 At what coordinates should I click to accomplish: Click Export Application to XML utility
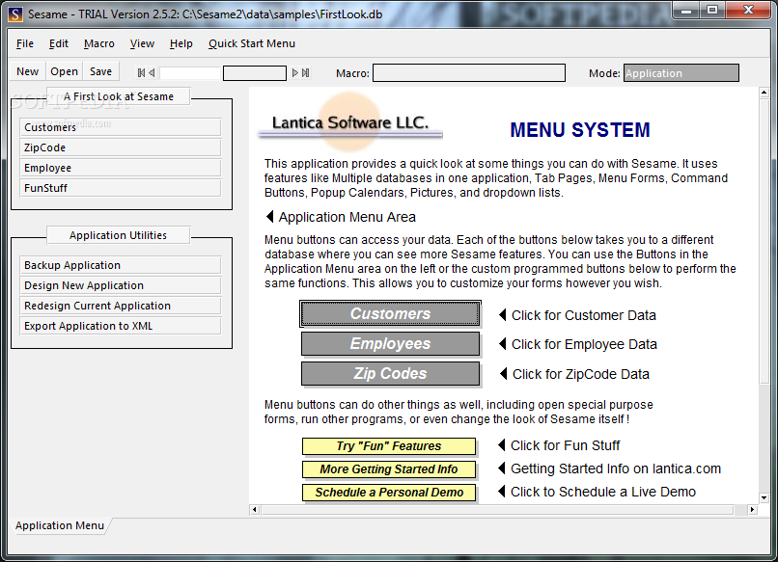[x=121, y=326]
